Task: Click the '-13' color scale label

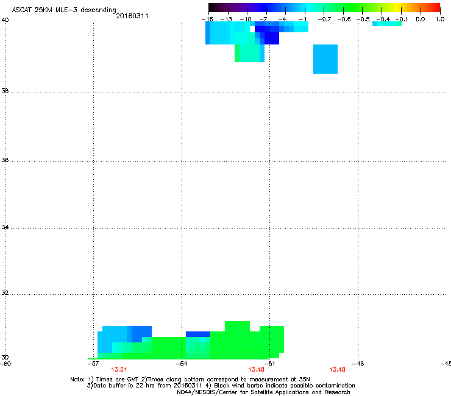Action: (x=226, y=19)
